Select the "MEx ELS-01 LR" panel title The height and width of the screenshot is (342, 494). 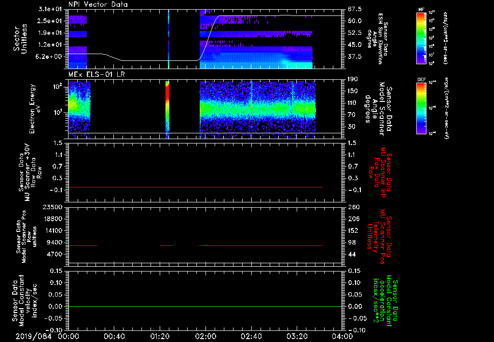point(96,74)
